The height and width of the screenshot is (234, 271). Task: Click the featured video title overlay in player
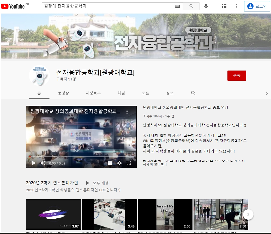pos(75,111)
